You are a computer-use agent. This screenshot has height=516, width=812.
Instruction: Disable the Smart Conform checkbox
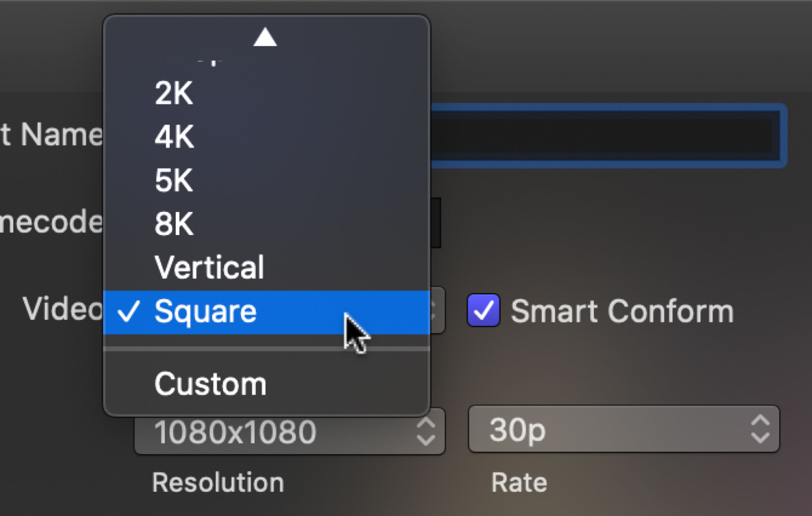(x=483, y=311)
